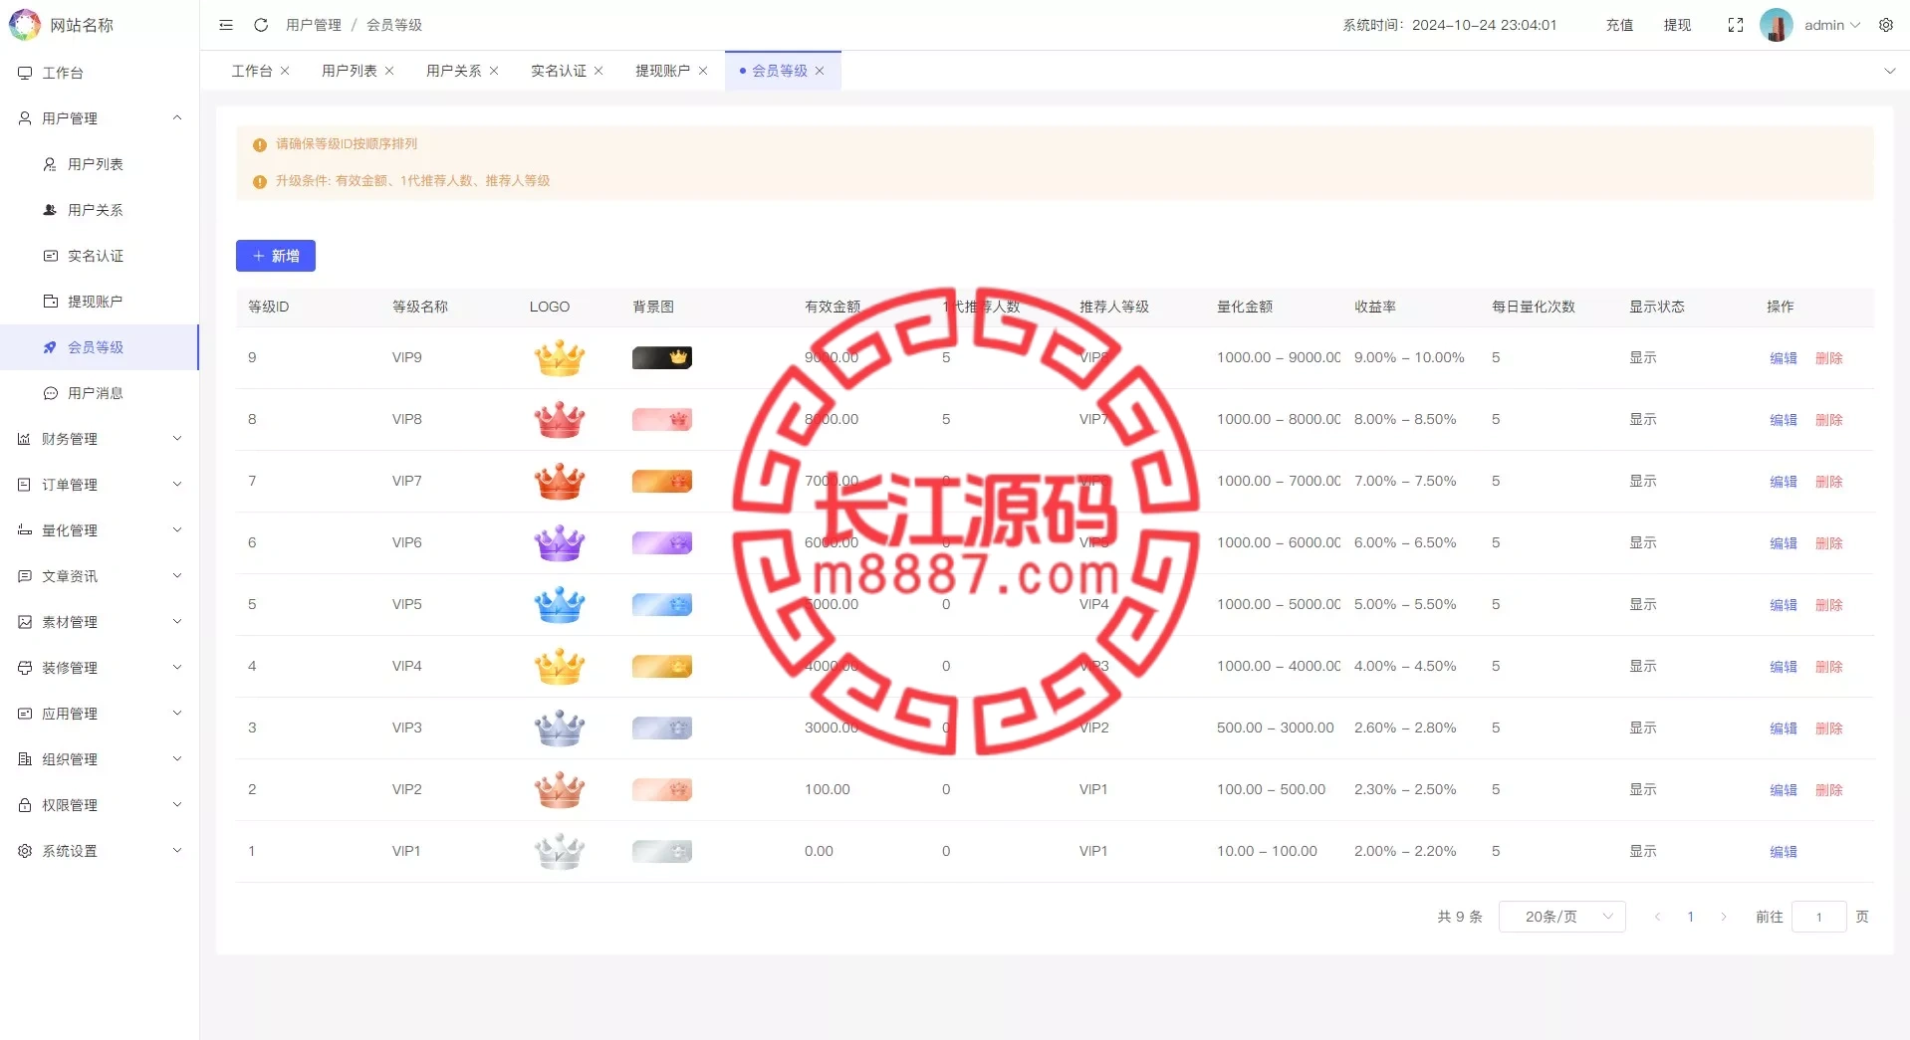Expand the 财务管理 sidebar menu
The image size is (1910, 1040).
point(100,439)
